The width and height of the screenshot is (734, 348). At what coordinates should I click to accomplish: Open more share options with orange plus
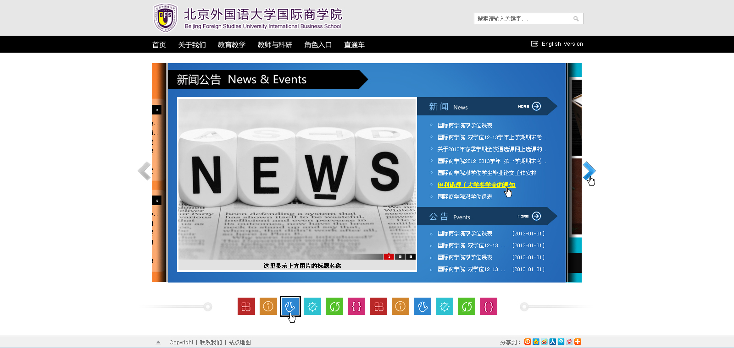[578, 342]
